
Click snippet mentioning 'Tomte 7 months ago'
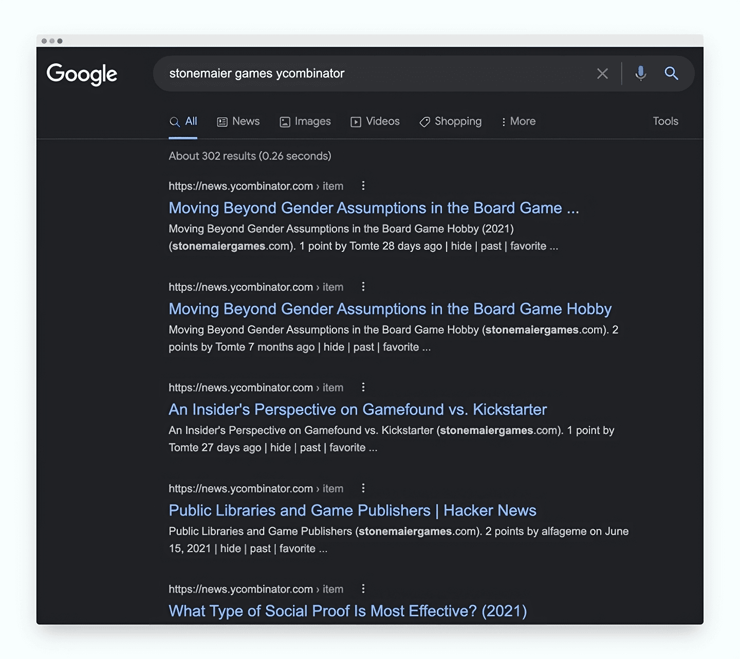[394, 338]
